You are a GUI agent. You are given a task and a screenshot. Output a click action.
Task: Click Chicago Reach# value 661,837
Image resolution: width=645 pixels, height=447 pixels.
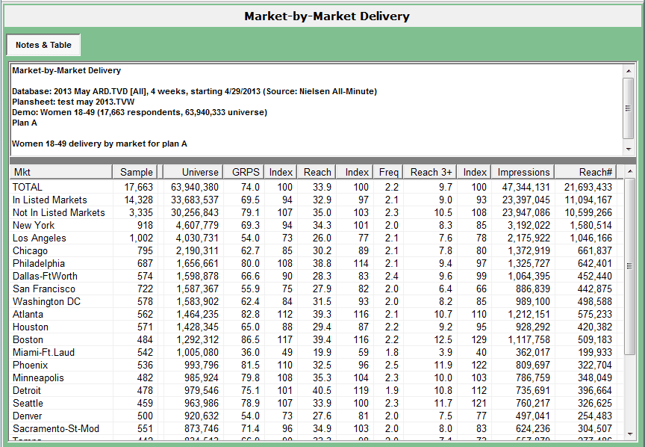click(594, 251)
